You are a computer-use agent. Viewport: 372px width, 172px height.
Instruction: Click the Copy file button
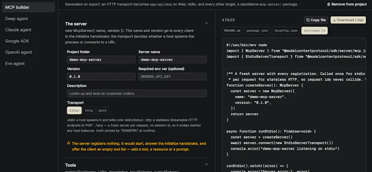316,20
